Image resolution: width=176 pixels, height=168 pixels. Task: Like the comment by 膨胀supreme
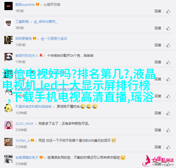tap(168, 11)
